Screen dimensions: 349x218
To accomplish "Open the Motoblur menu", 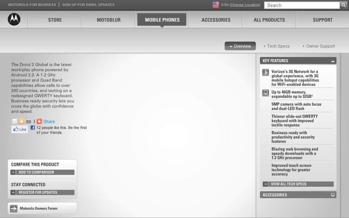I will click(x=109, y=20).
